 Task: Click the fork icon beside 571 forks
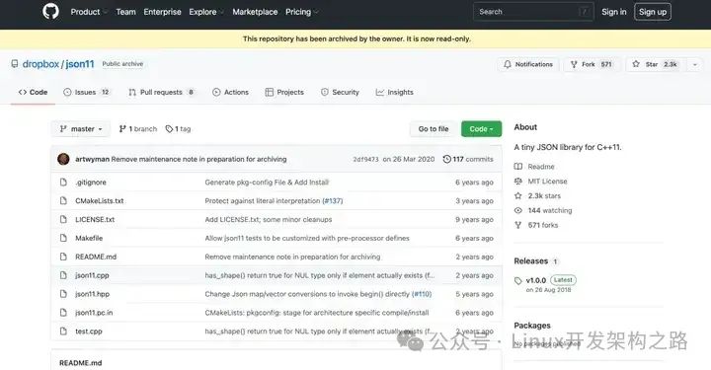(518, 225)
